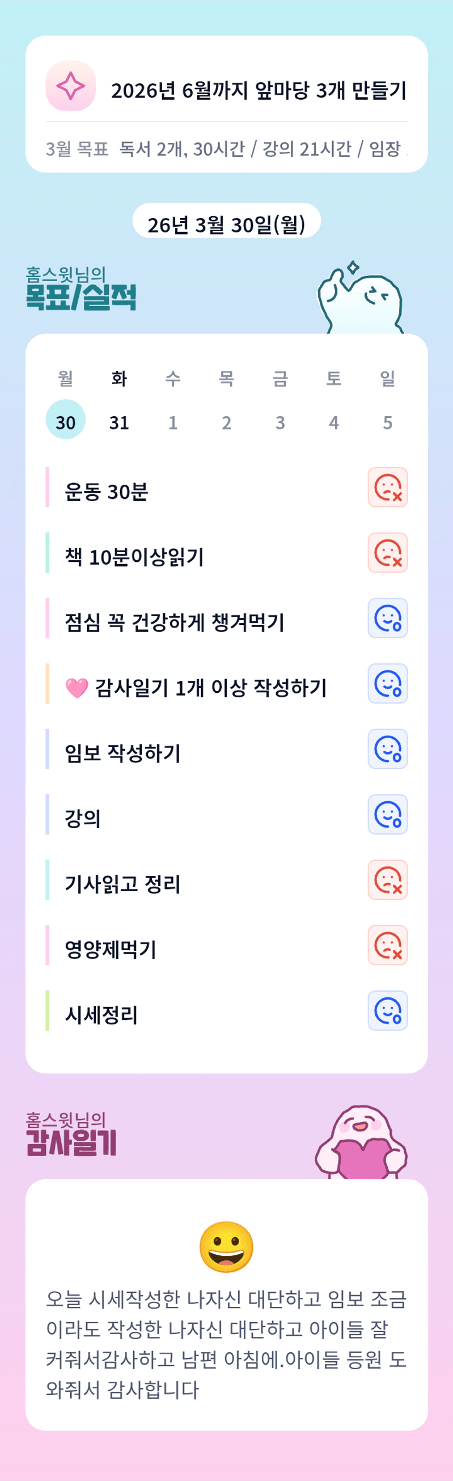Open the 26년 3월 30일(월) date picker
This screenshot has height=1481, width=453.
[227, 224]
